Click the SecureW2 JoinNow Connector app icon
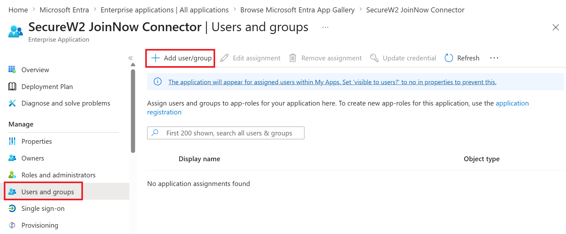The image size is (566, 234). pyautogui.click(x=16, y=31)
